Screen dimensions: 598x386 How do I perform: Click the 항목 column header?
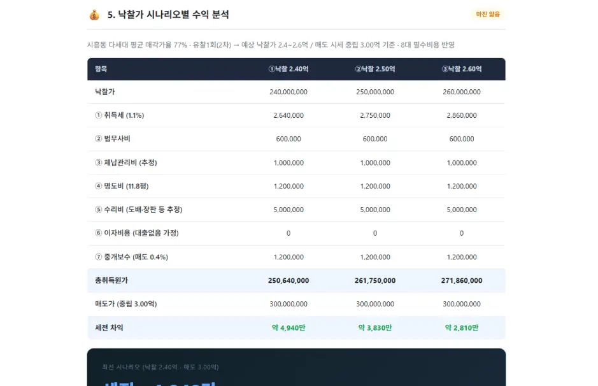click(101, 69)
